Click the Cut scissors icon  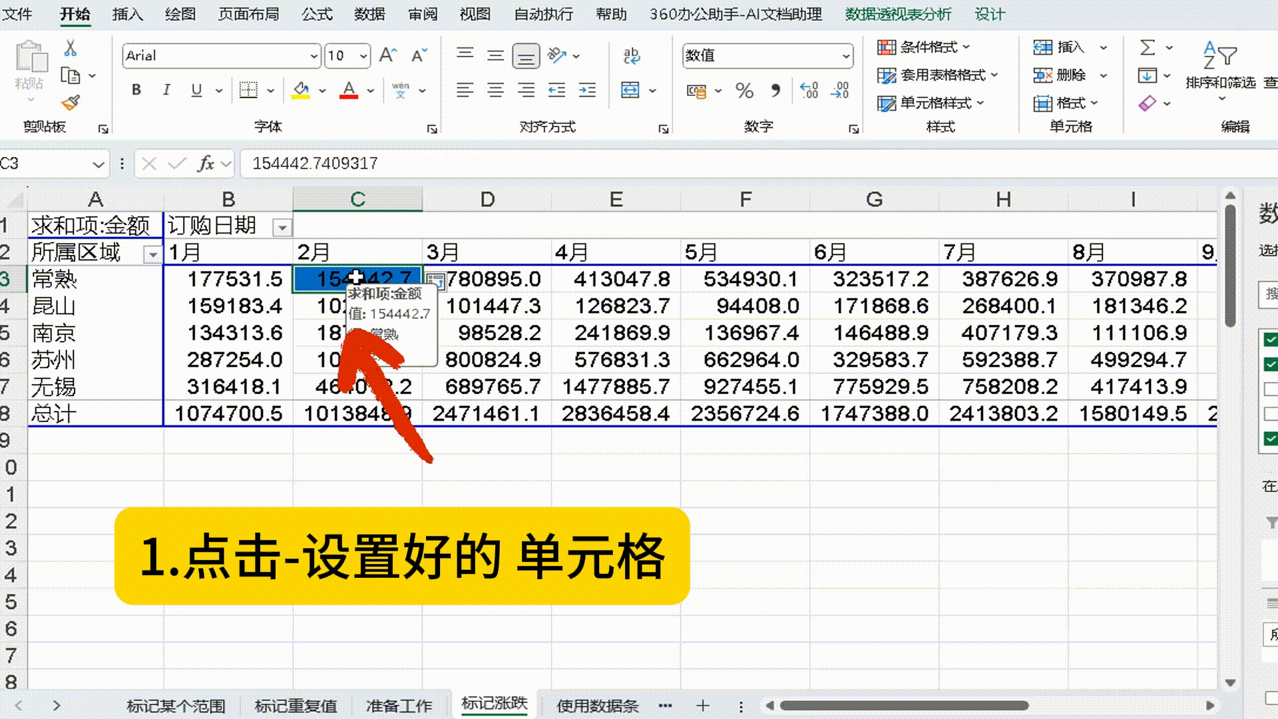point(70,48)
